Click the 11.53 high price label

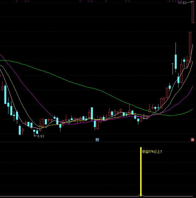[x=182, y=3]
